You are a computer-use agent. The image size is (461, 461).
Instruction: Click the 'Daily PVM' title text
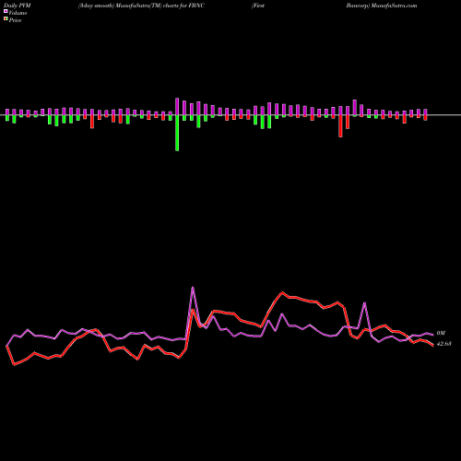(18, 6)
